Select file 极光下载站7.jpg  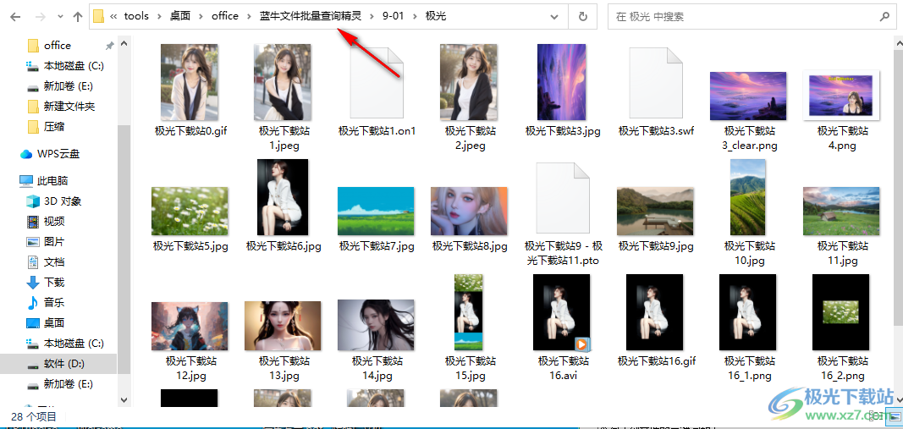pyautogui.click(x=377, y=219)
